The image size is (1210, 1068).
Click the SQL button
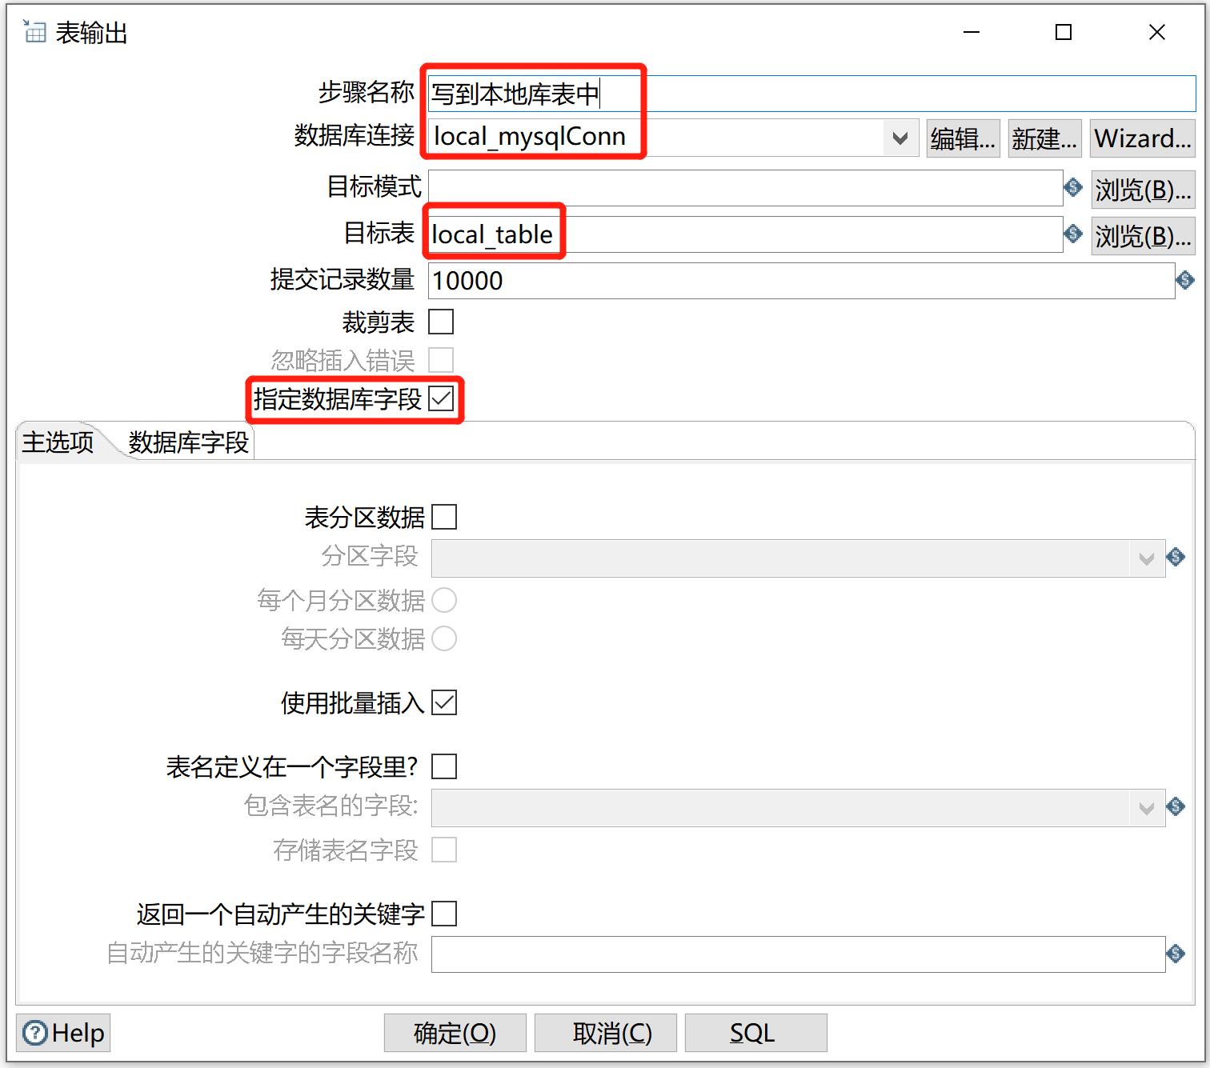[756, 1033]
